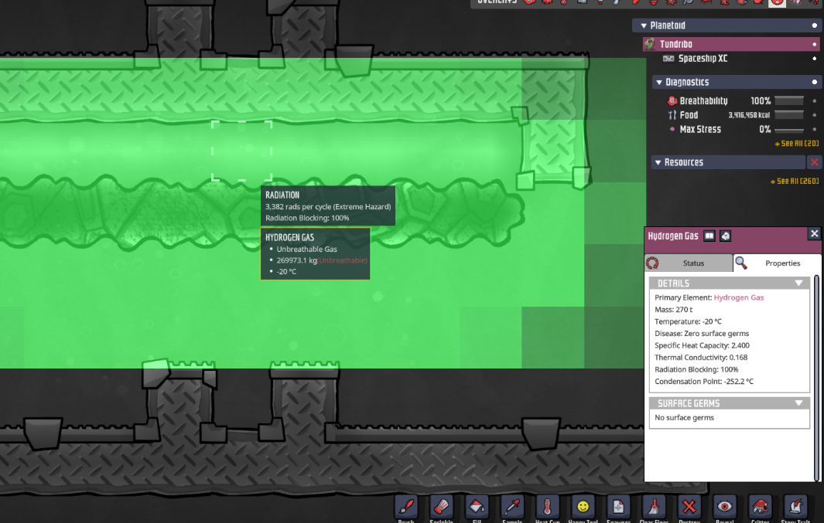This screenshot has height=523, width=824.
Task: Open codex book icon beside Hydrogen Gas
Action: [709, 236]
